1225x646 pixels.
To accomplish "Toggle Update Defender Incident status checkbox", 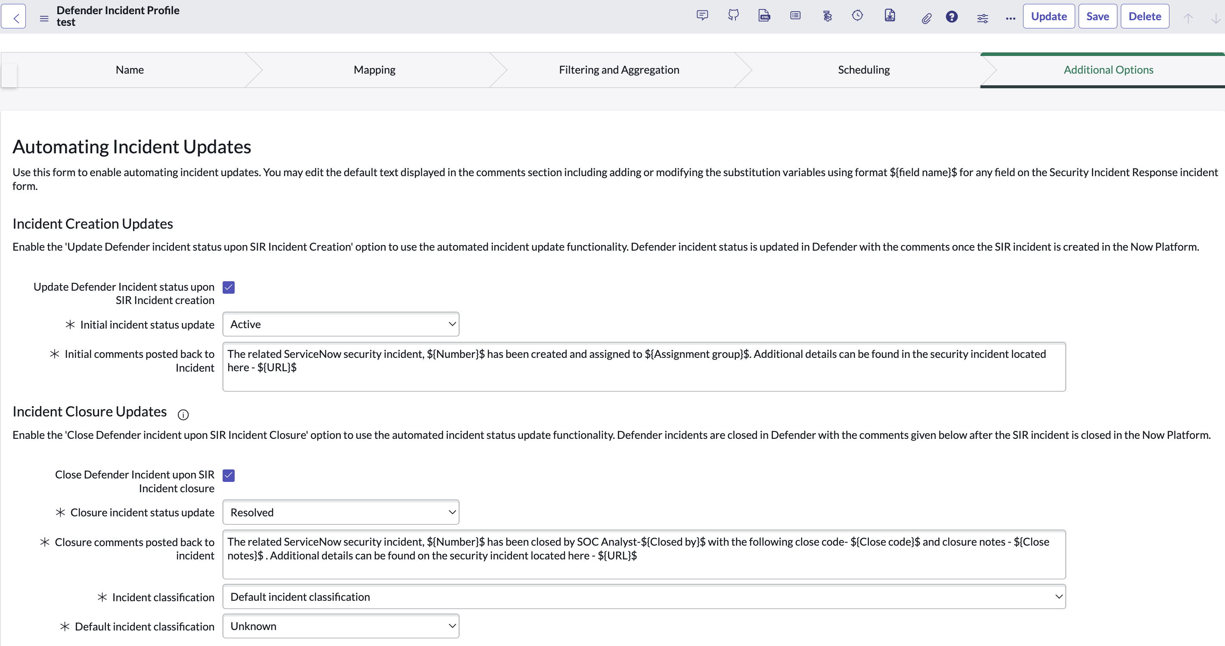I will [229, 287].
